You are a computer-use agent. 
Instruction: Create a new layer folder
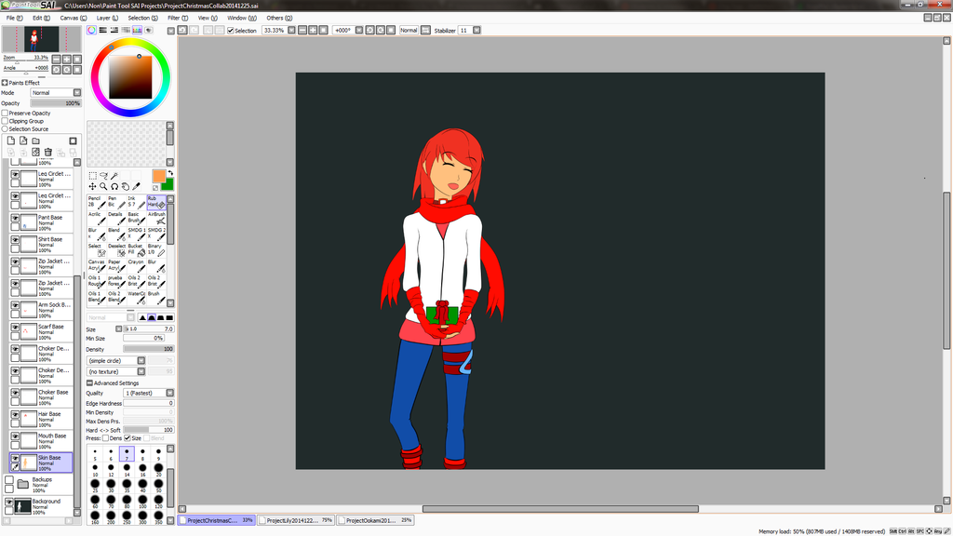tap(36, 141)
